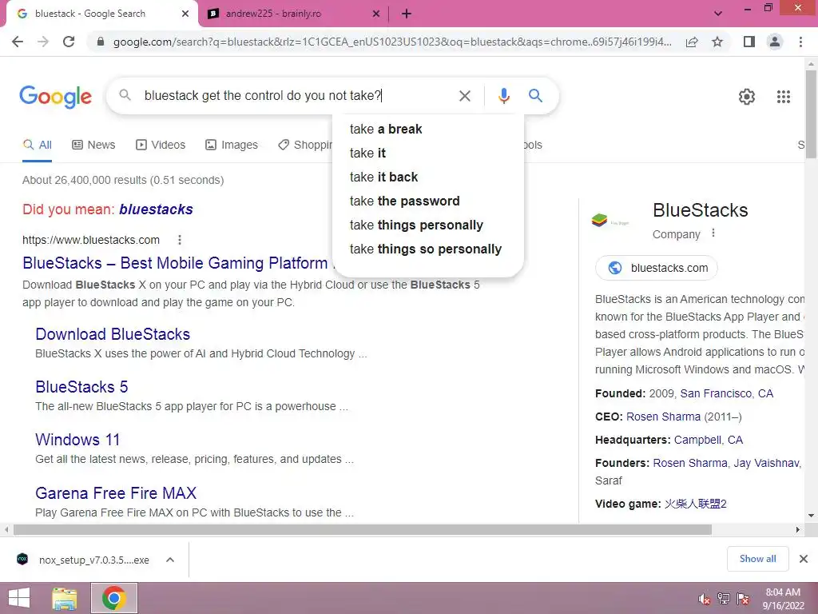The image size is (818, 614).
Task: Close the andrew225 brainly.ro tab
Action: pos(376,14)
